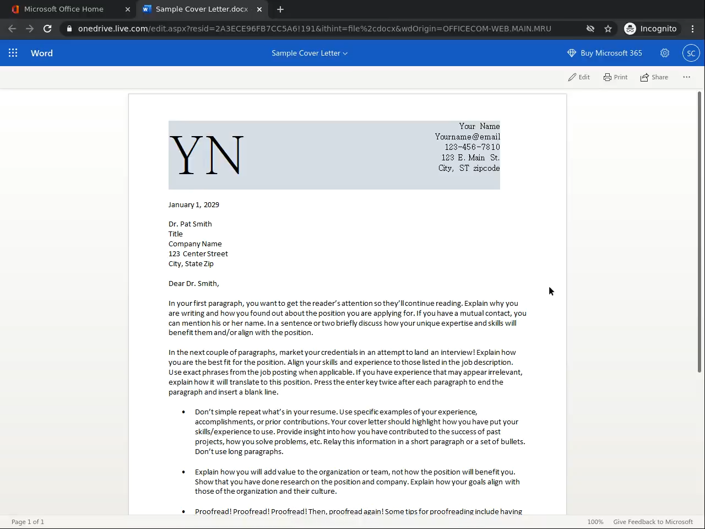Viewport: 705px width, 529px height.
Task: Click the date January 1, 2029
Action: point(194,204)
